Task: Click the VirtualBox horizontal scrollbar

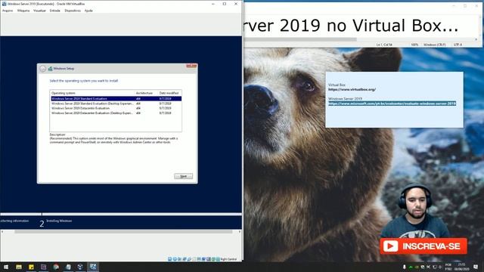Action: [x=123, y=231]
